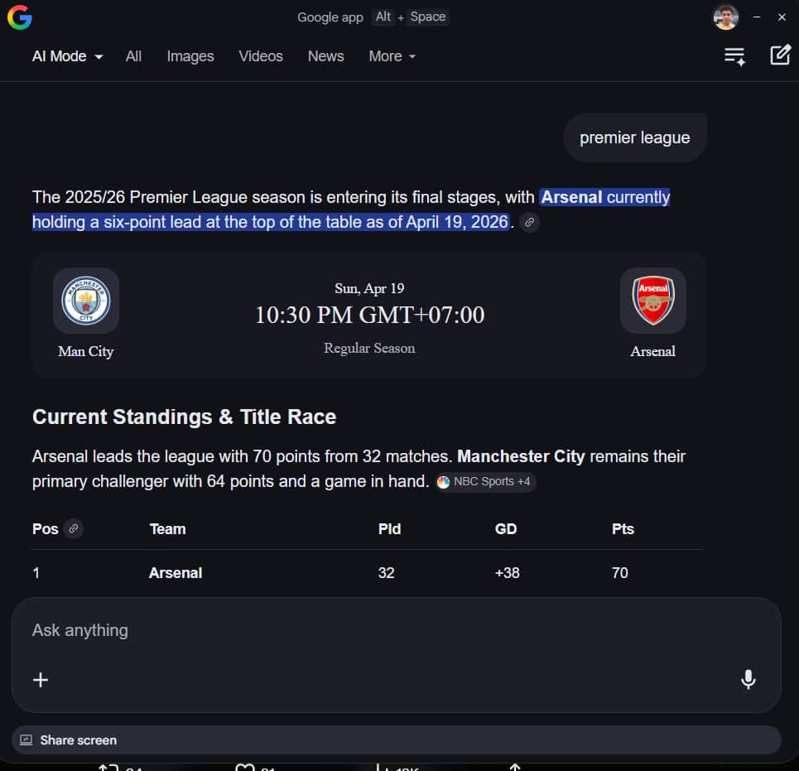This screenshot has height=771, width=799.
Task: Click the Arsenal club crest
Action: [652, 301]
